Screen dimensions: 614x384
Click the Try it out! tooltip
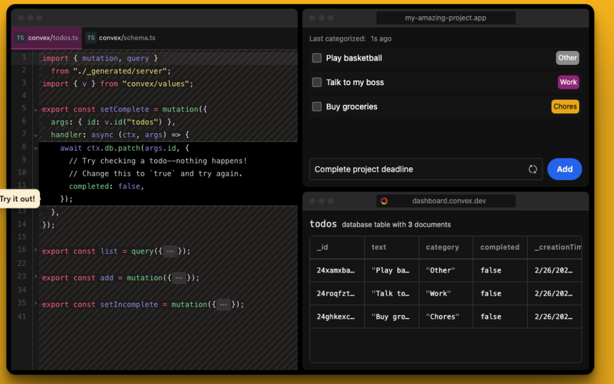coord(18,199)
